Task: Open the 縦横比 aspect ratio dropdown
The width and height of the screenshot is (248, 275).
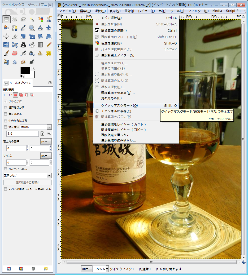Action: click(49, 127)
